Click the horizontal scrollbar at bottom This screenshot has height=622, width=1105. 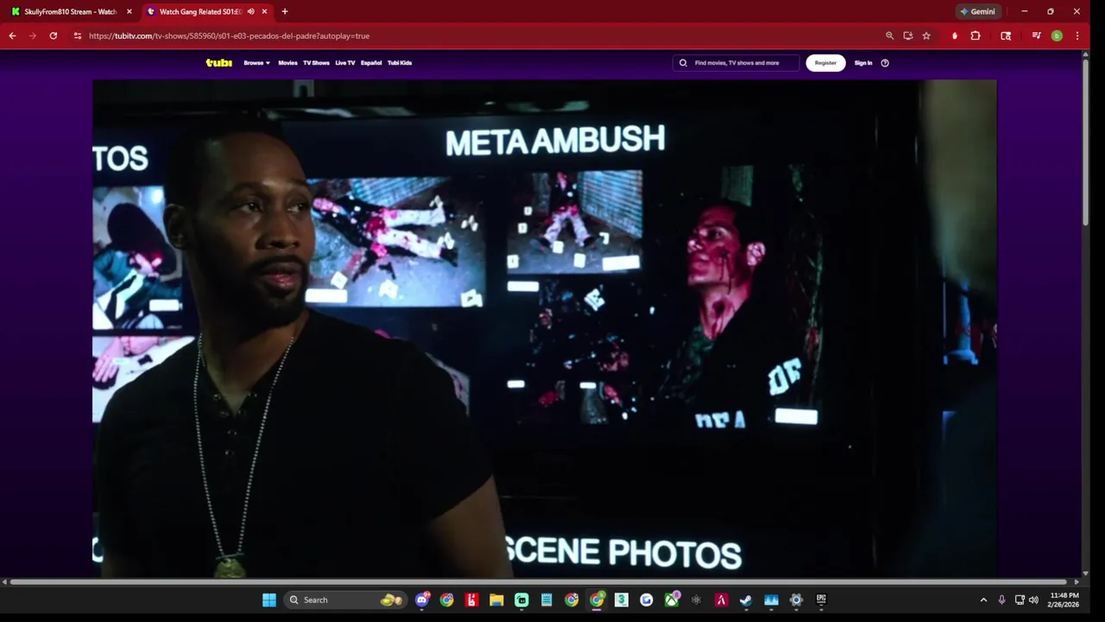539,582
